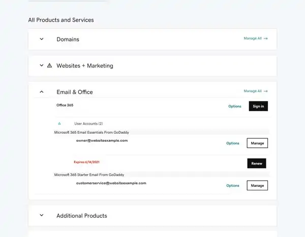Manage the customerservice@websiteexample.com account
Viewport: 305px width, 237px height.
pos(257,185)
